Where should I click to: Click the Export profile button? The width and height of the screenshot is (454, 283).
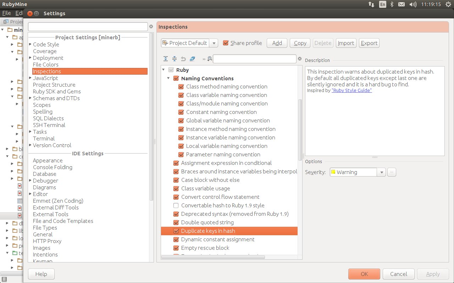pos(369,43)
